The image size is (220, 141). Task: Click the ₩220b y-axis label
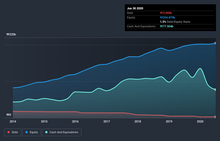click(x=11, y=34)
